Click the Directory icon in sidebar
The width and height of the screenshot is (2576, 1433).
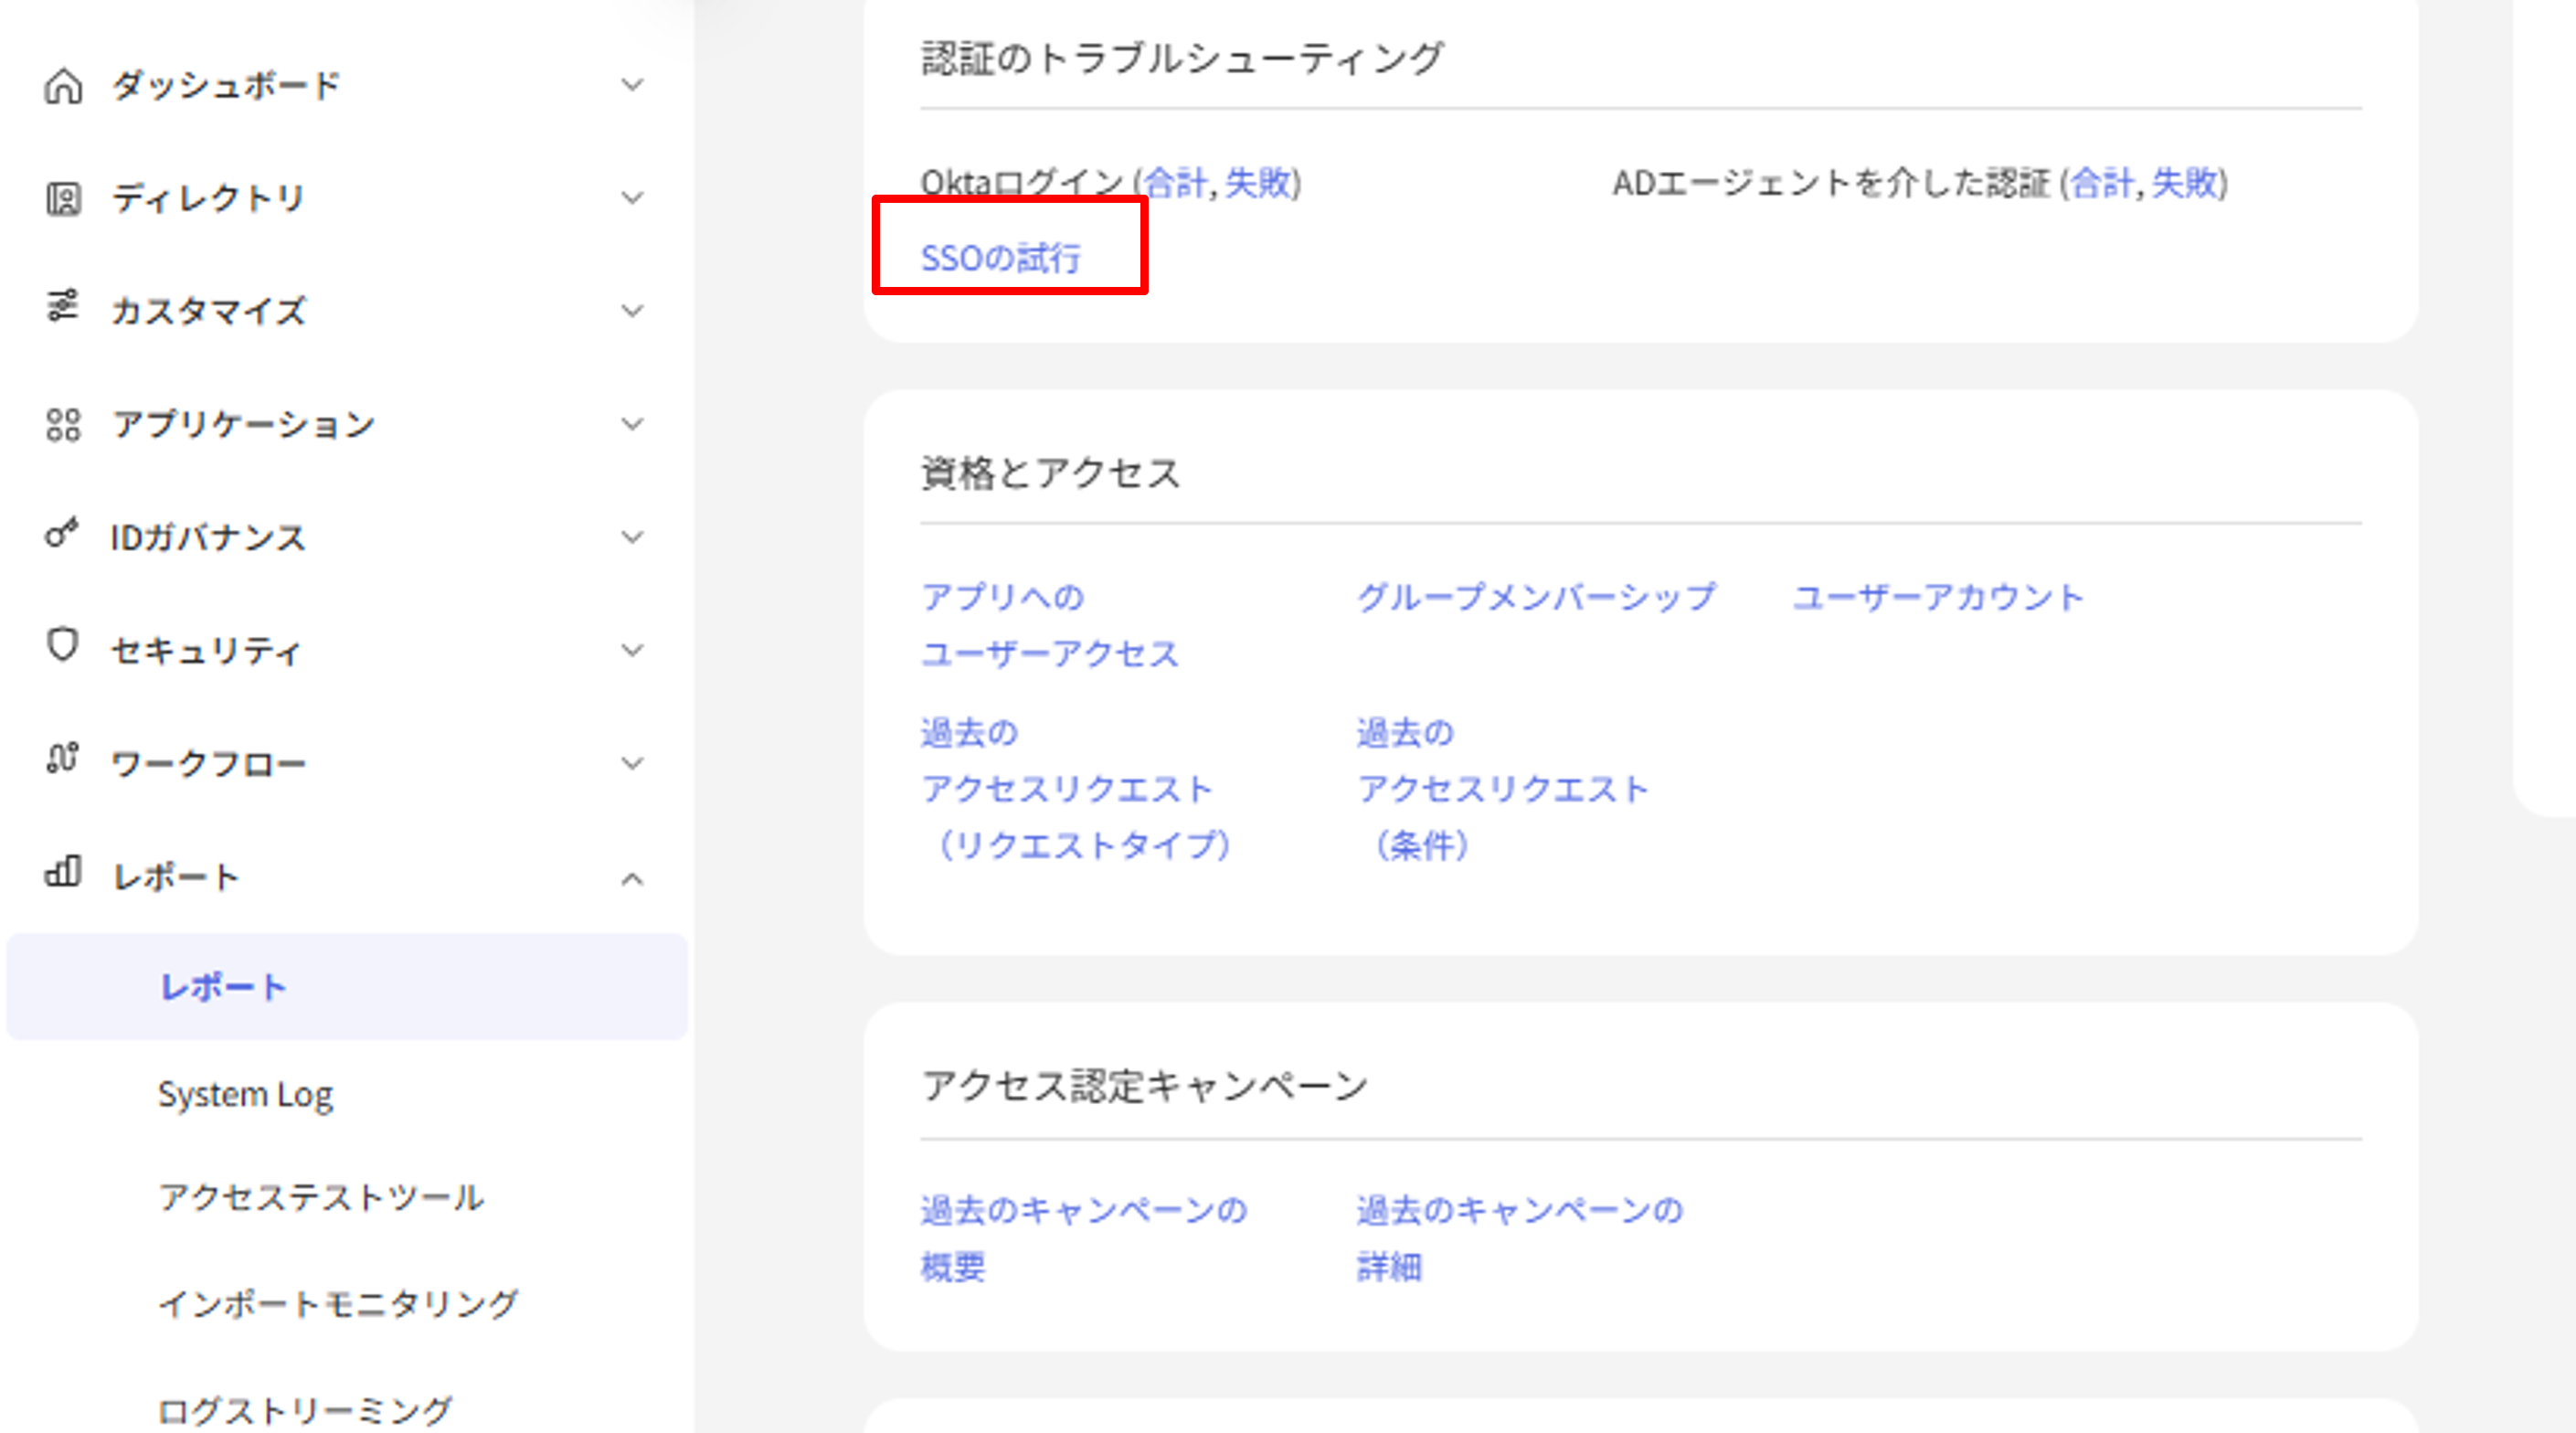click(x=63, y=199)
